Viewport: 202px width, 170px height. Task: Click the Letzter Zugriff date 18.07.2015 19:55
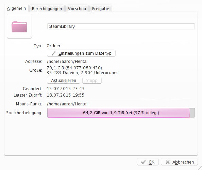coord(65,95)
